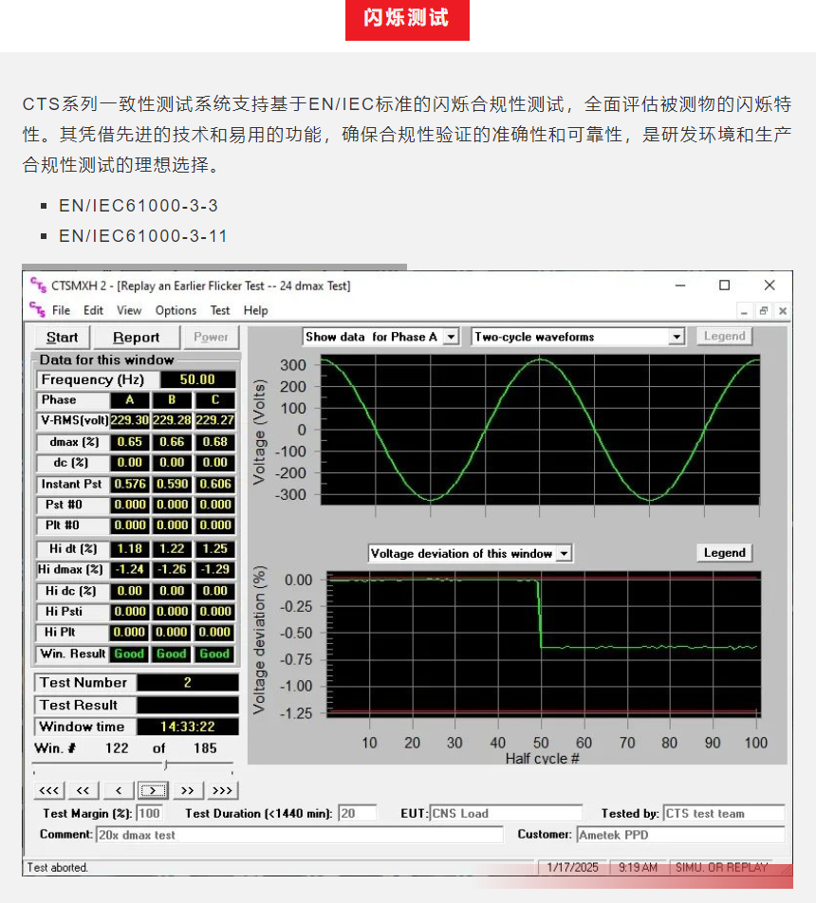Image resolution: width=816 pixels, height=903 pixels.
Task: Click the CTS application icon in title bar
Action: click(x=37, y=285)
